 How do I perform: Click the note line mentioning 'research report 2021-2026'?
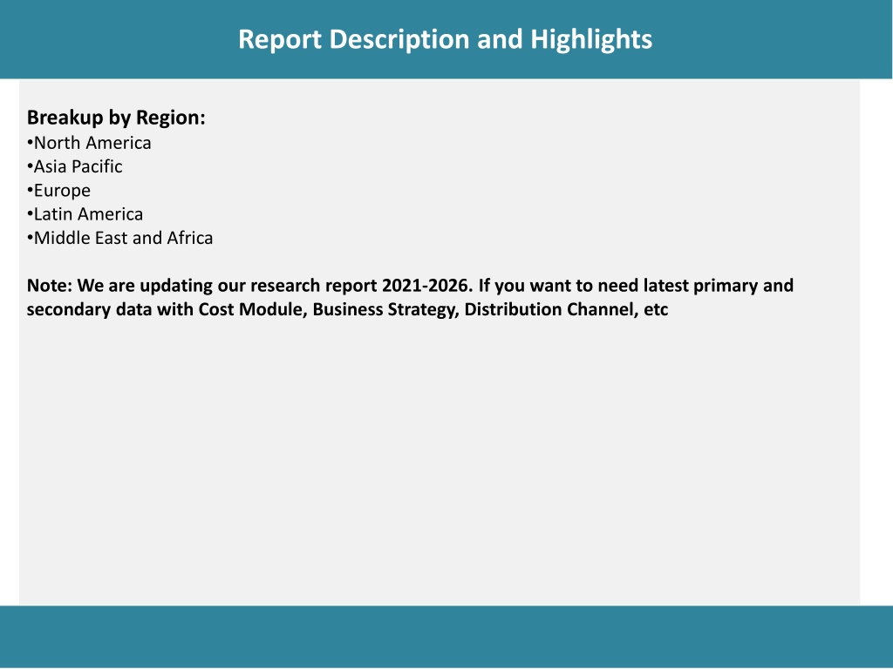(410, 286)
